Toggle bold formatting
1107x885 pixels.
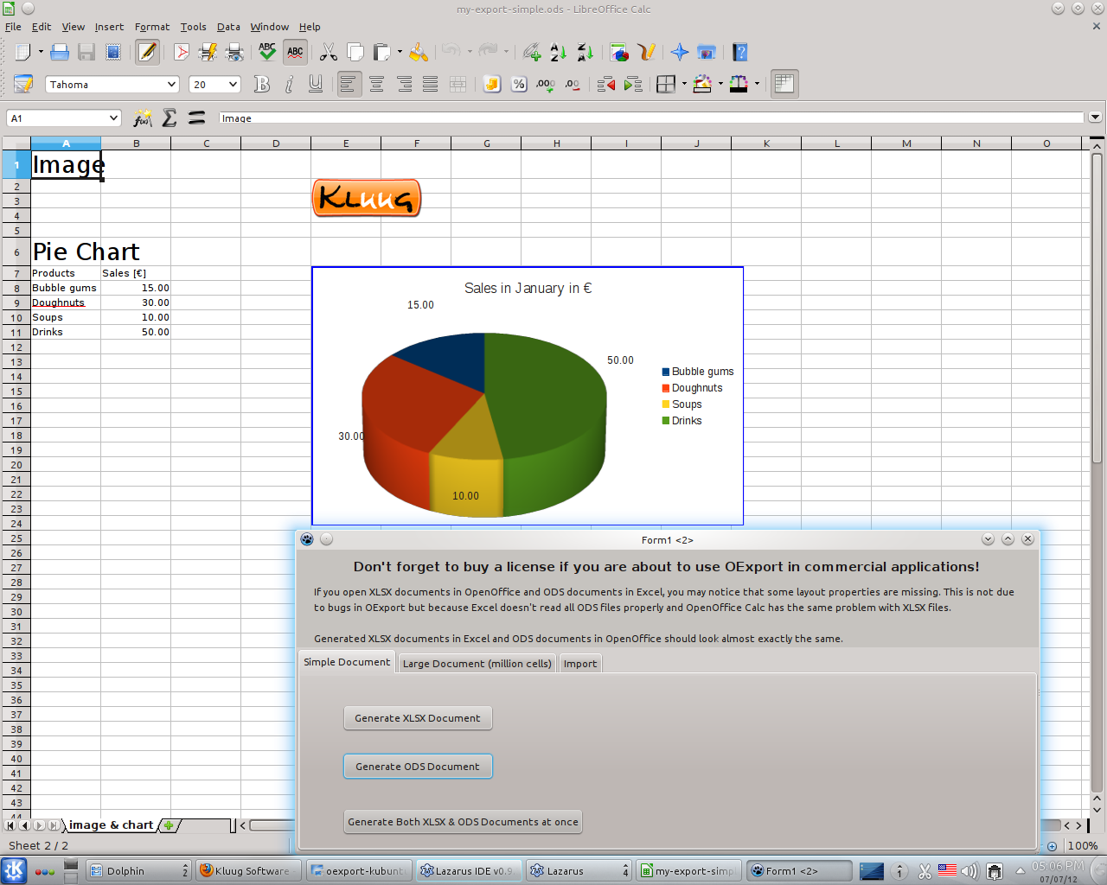[262, 84]
